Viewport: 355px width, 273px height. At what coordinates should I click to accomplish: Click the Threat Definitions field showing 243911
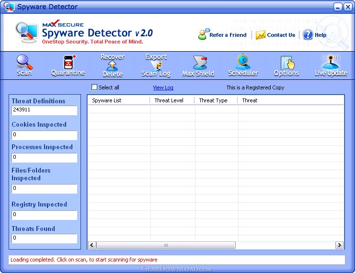(45, 110)
